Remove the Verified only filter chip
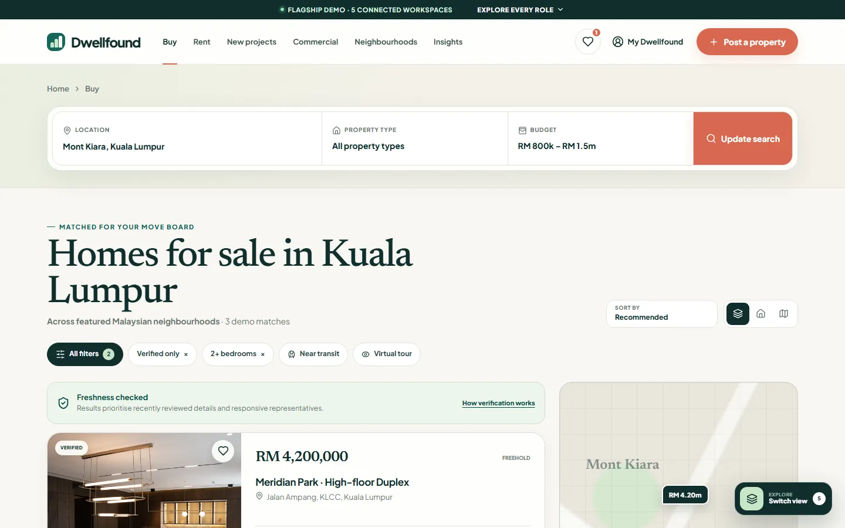Screen dimensions: 845x528 (186, 354)
